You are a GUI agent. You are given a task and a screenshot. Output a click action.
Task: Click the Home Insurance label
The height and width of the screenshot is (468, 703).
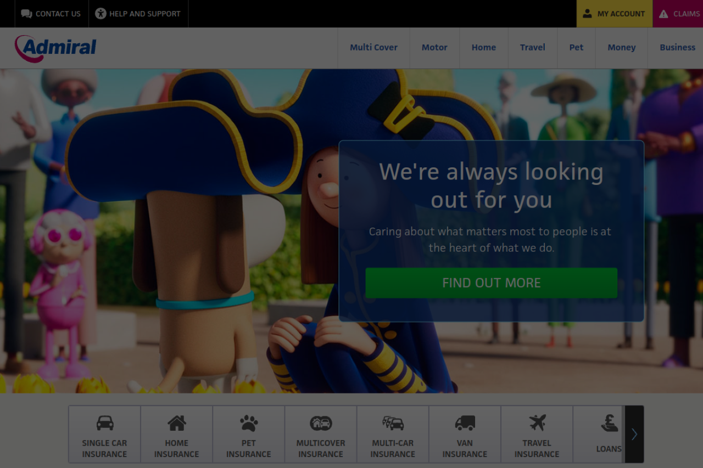176,448
